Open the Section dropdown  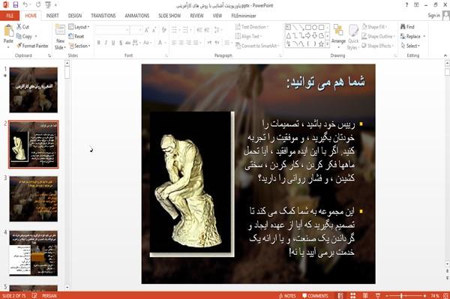pos(79,46)
